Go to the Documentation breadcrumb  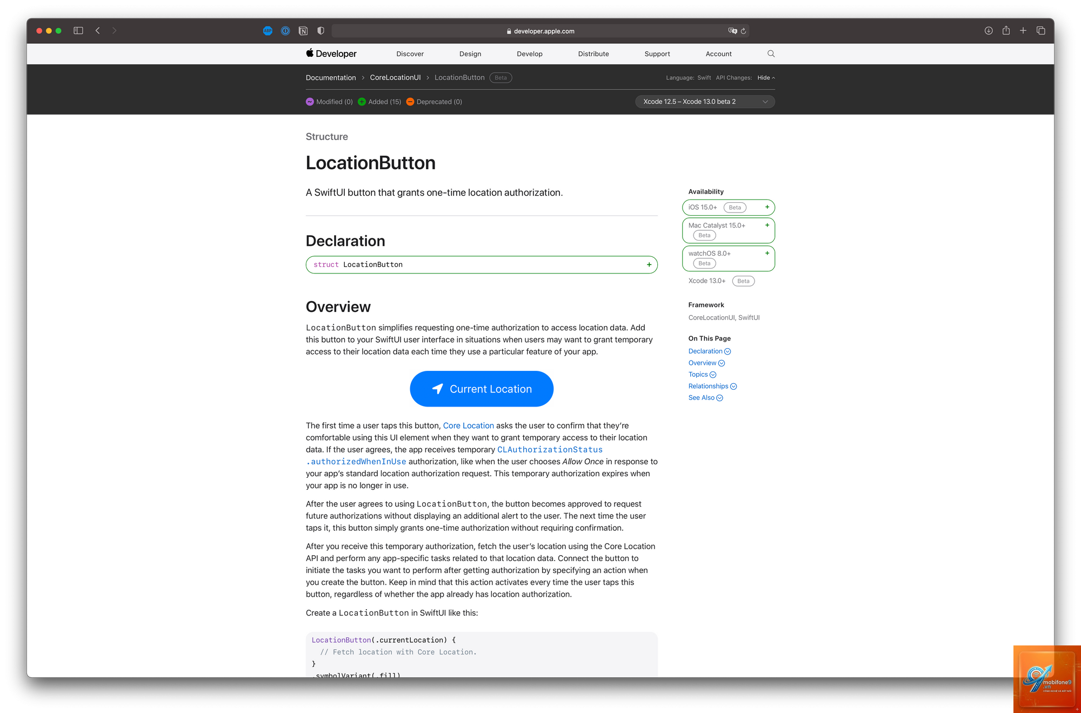[331, 78]
